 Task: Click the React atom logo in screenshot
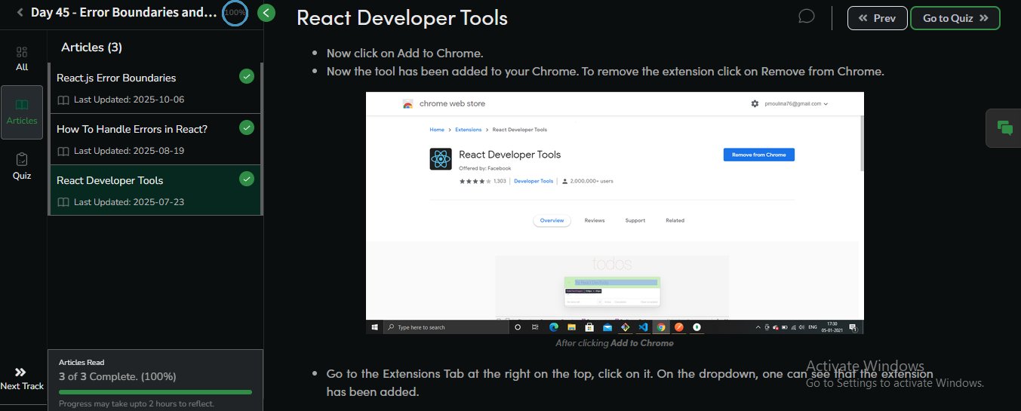click(441, 159)
